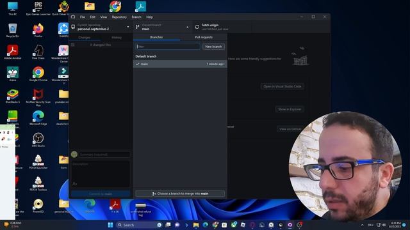Screen dimensions: 410x230
Task: Select the main branch row
Action: tap(180, 64)
